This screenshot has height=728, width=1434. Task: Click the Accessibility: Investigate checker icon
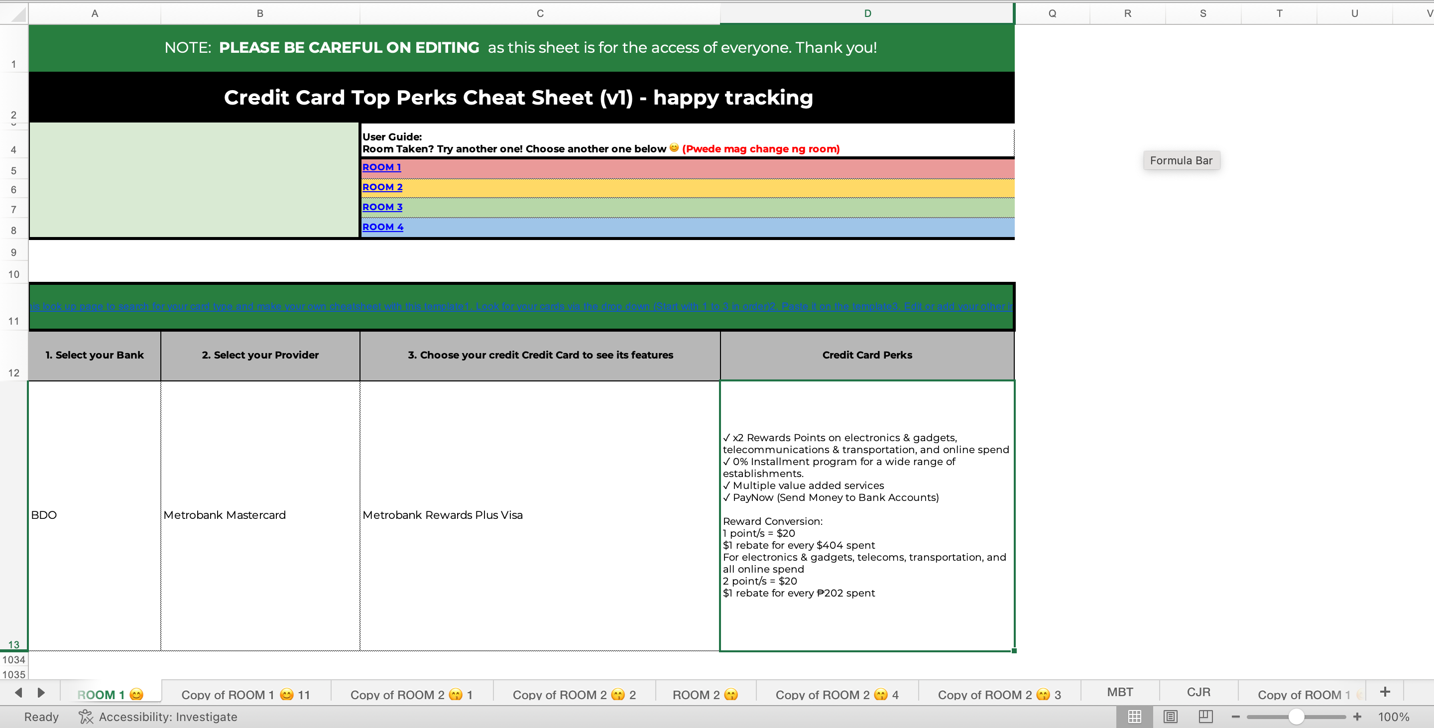click(x=85, y=717)
